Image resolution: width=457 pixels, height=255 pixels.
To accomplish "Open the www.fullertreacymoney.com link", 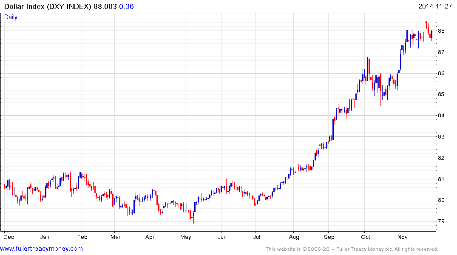I will [41, 249].
